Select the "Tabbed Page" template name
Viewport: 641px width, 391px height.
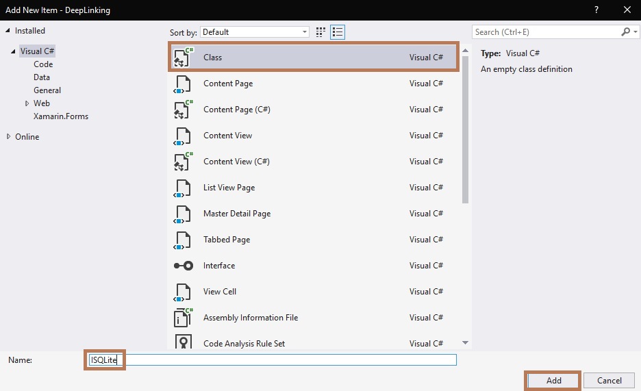click(x=227, y=240)
